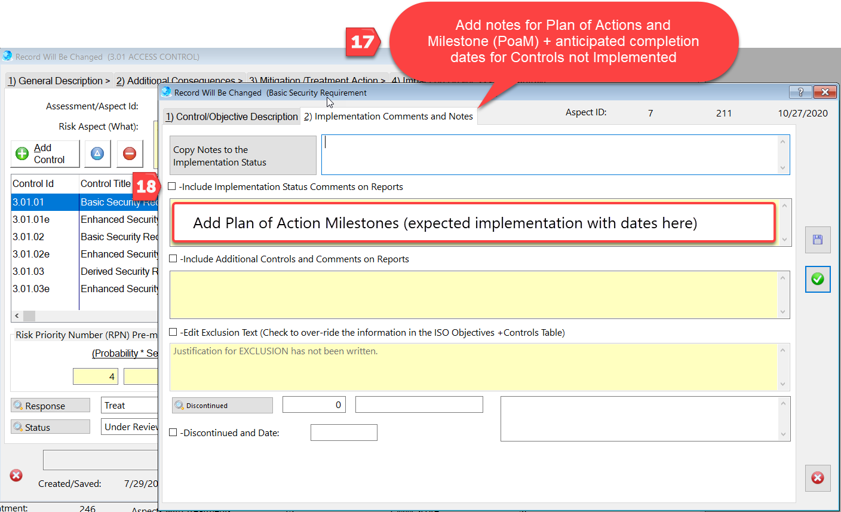This screenshot has height=512, width=841.
Task: Open help with the question mark title button
Action: pos(800,92)
